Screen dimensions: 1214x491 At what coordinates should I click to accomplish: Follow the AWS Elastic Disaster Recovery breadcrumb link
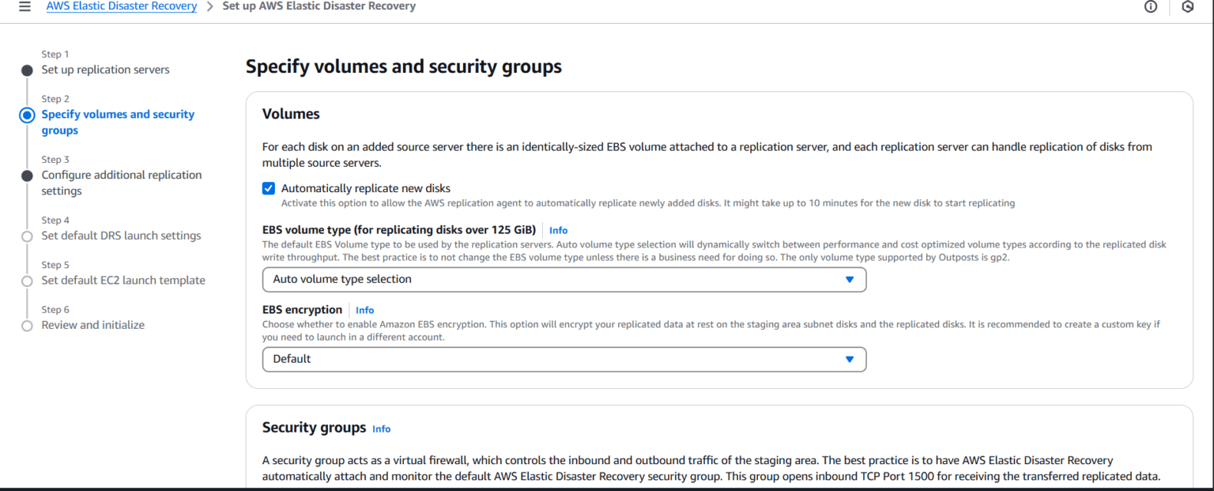[121, 6]
